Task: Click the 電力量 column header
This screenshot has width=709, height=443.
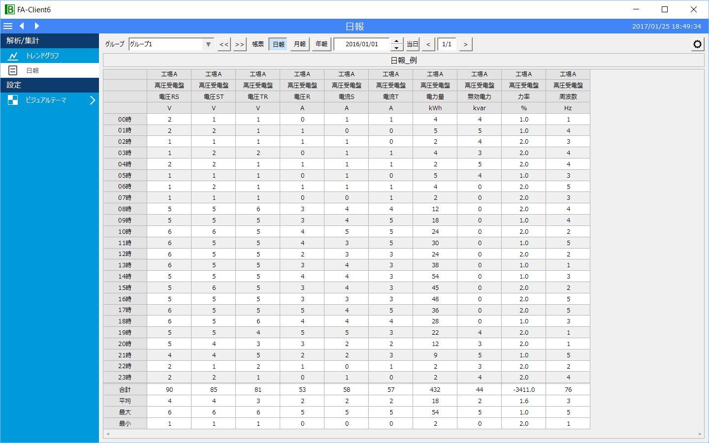Action: 435,97
